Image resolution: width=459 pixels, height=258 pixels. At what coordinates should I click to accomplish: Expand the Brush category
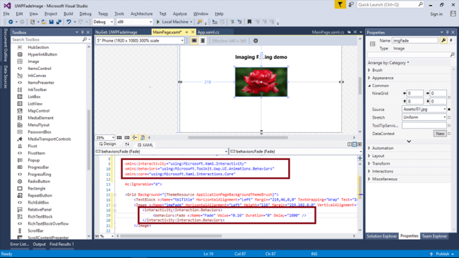pos(369,71)
